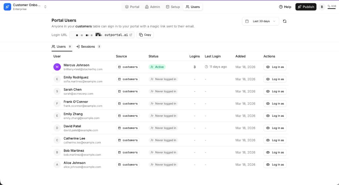This screenshot has height=185, width=339.
Task: Click Never logged in badge for Emily Rodriguez
Action: [163, 79]
